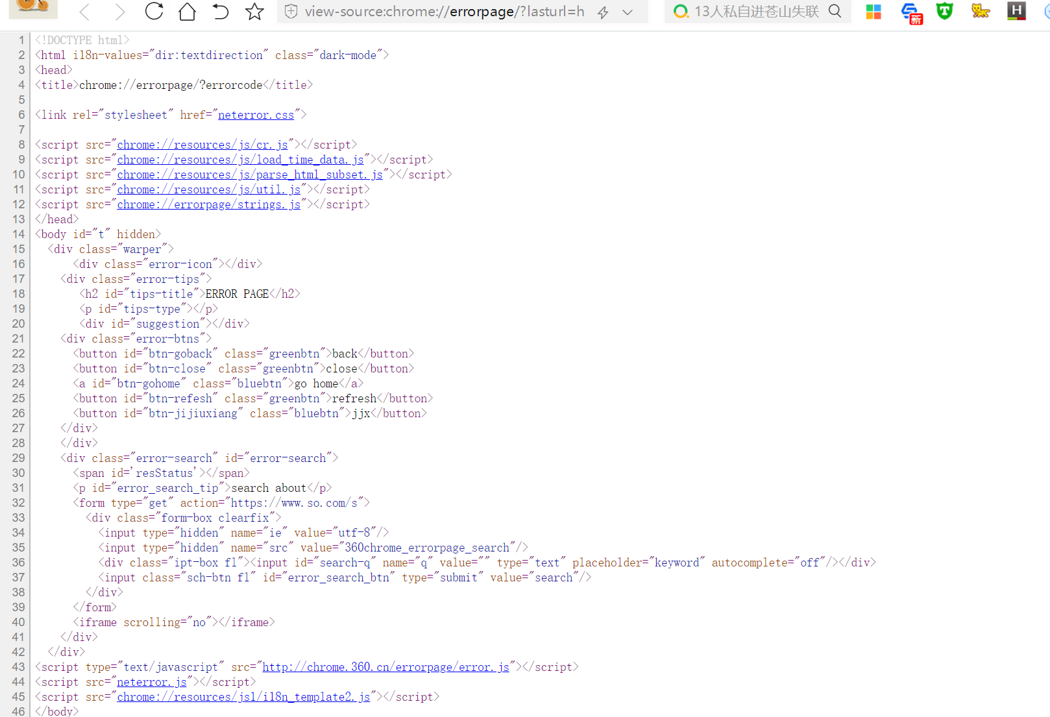This screenshot has width=1050, height=717.
Task: Click the title text 'chrome://errorpage/?errorcode'
Action: [x=171, y=85]
